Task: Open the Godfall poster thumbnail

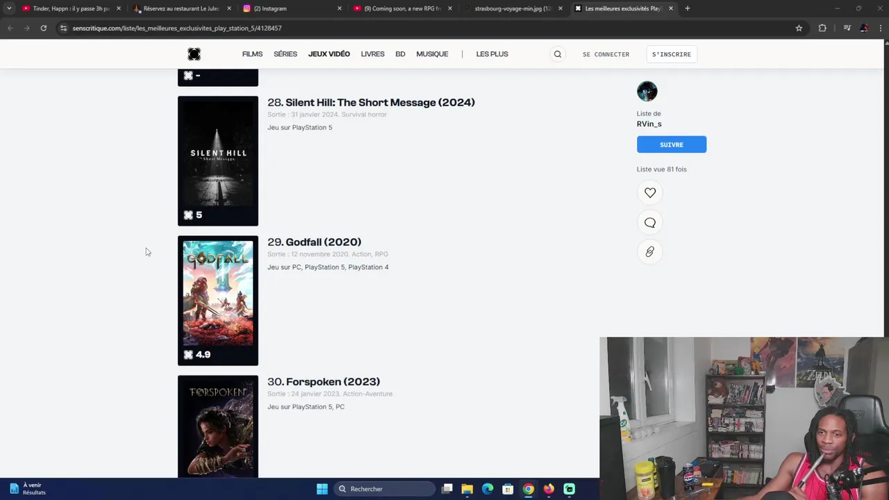Action: [217, 300]
